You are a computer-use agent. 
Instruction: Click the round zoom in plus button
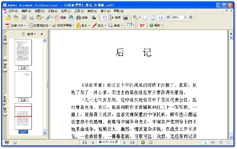pyautogui.click(x=191, y=17)
